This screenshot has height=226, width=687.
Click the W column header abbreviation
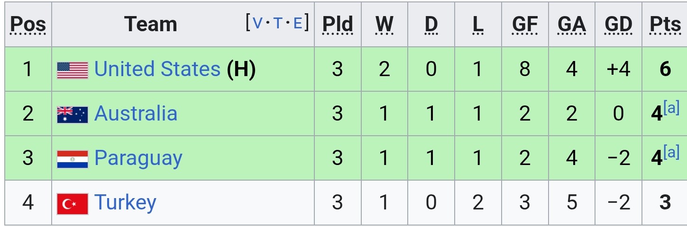tap(385, 24)
